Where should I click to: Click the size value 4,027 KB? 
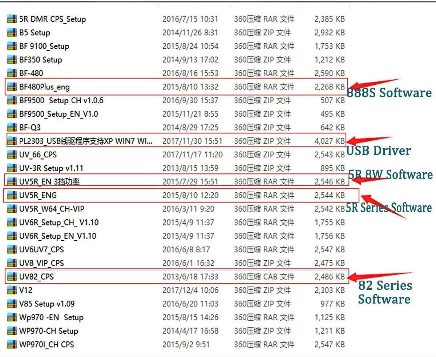330,141
